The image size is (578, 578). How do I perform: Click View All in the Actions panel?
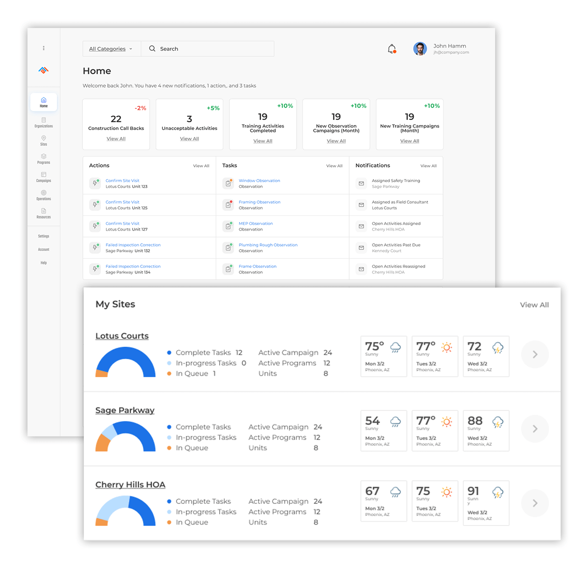pos(201,166)
